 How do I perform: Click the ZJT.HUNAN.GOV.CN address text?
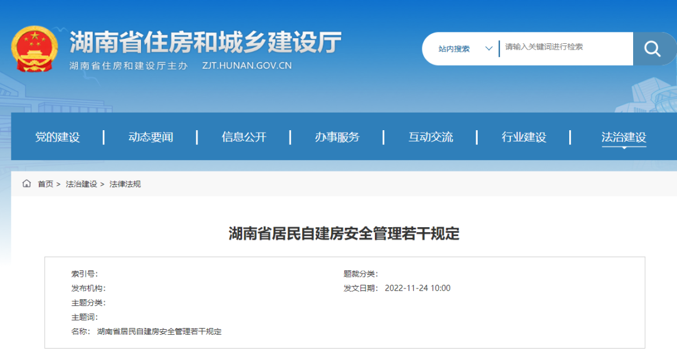point(247,66)
